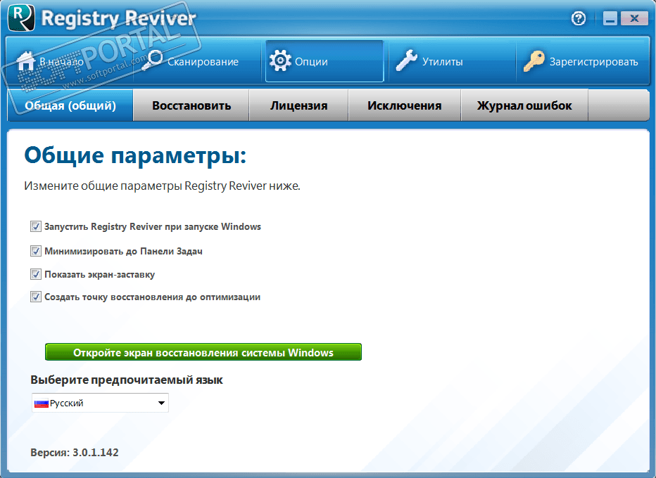656x478 pixels.
Task: Toggle Минимизировать до Панели Задач checkbox
Action: coord(36,251)
